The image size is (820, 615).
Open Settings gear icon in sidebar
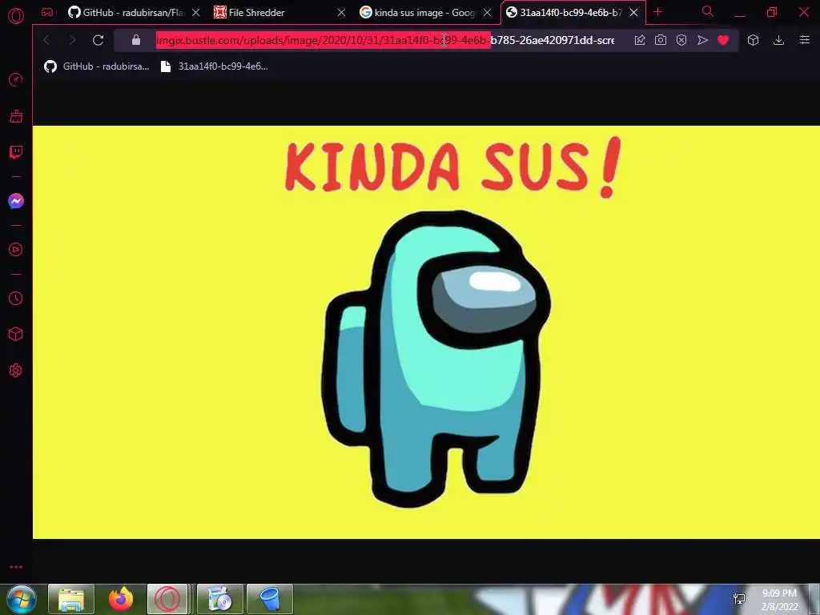[16, 370]
